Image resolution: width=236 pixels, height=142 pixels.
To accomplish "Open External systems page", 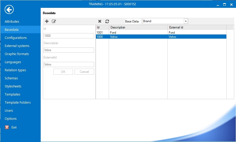I will coord(17,46).
